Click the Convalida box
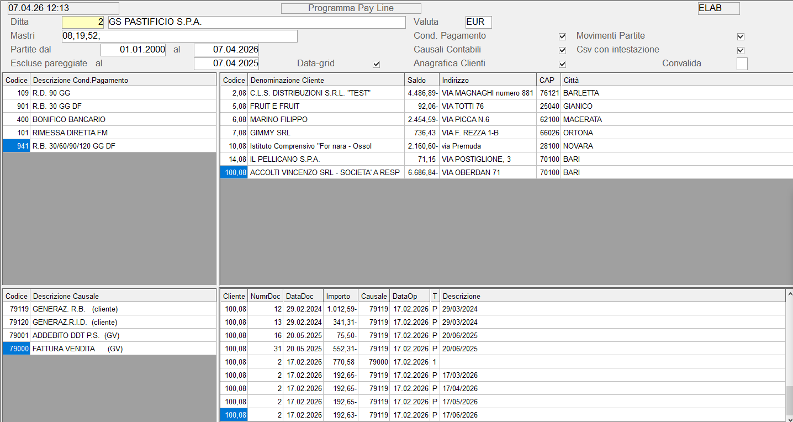The height and width of the screenshot is (422, 793). pyautogui.click(x=742, y=64)
